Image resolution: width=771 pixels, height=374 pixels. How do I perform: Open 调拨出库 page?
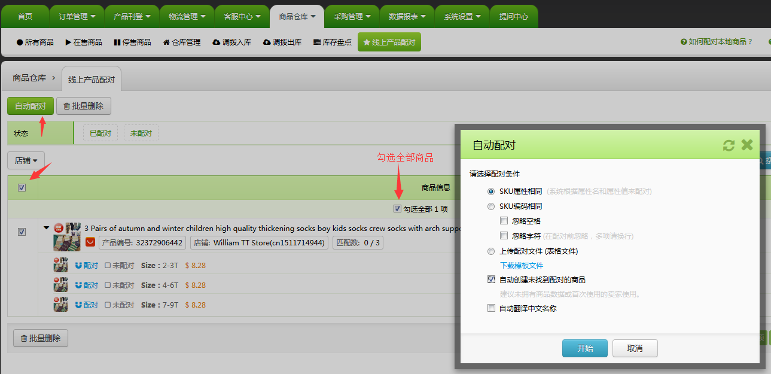[282, 42]
